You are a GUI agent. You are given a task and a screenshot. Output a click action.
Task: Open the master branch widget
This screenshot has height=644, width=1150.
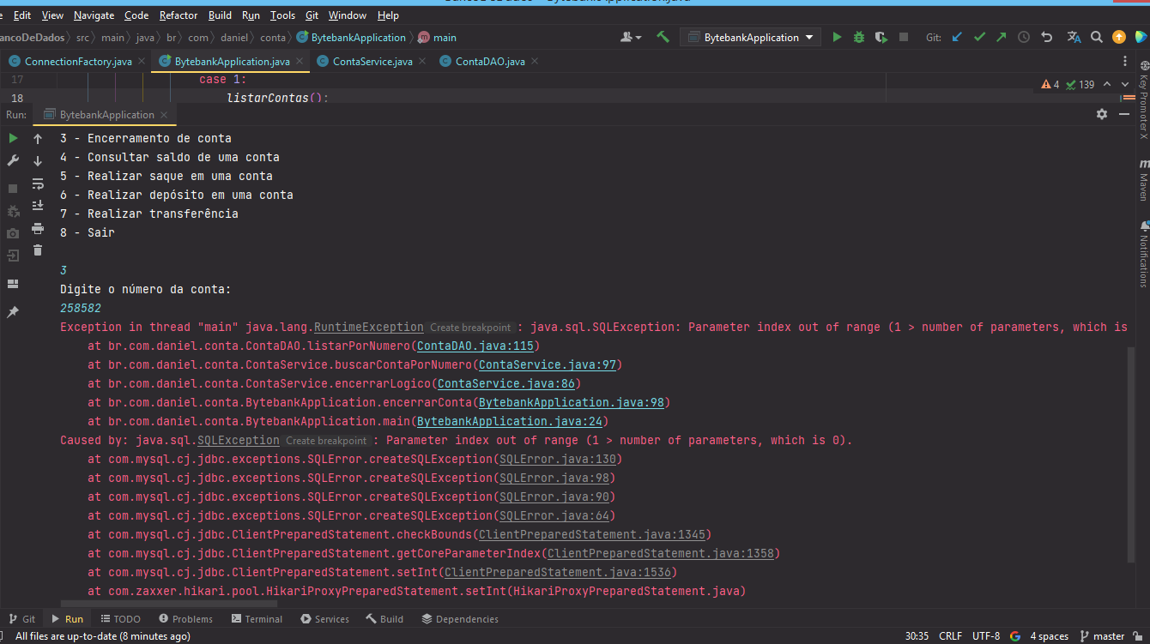pyautogui.click(x=1102, y=636)
